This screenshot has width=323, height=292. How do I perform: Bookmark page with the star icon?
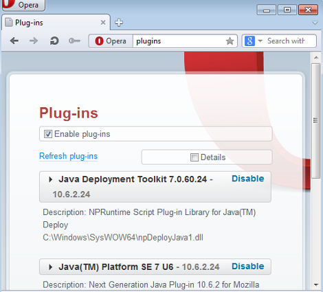230,41
